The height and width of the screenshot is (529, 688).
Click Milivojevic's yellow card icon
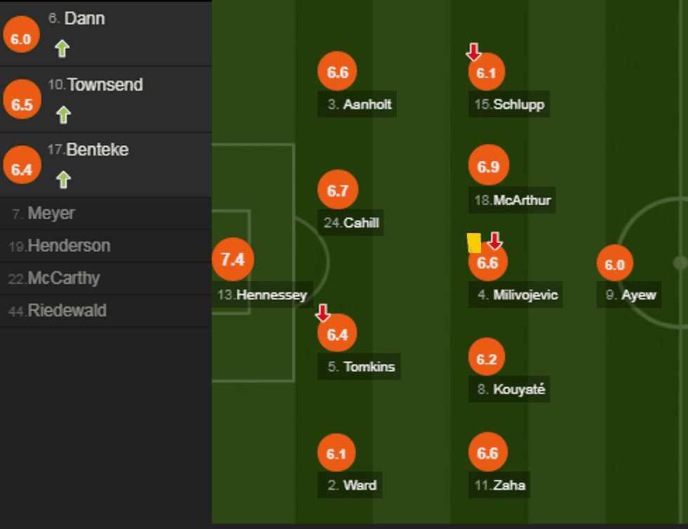click(x=474, y=242)
